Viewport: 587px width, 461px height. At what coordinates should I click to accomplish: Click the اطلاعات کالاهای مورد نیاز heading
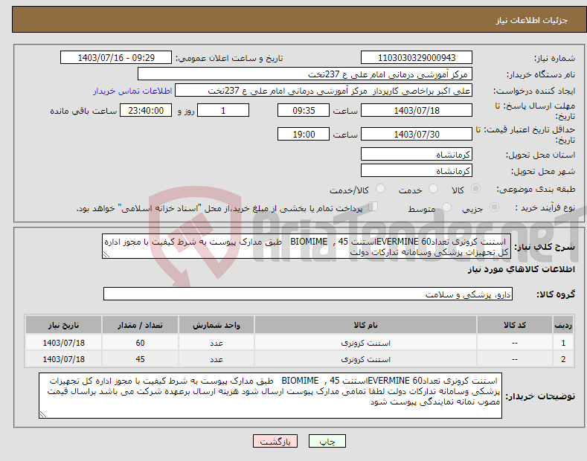[521, 269]
